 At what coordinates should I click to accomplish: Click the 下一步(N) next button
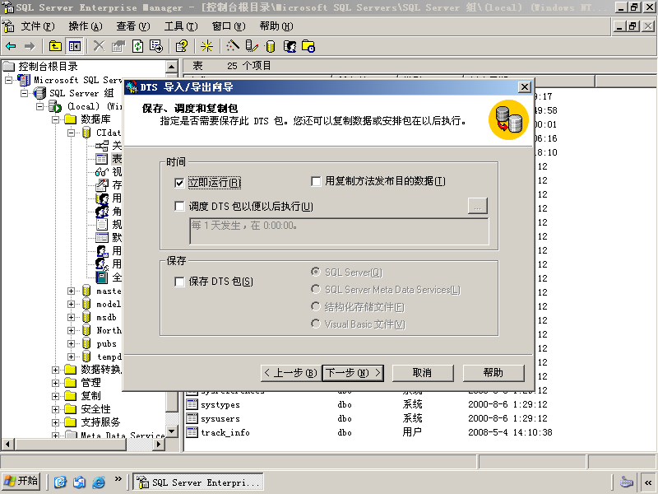(x=353, y=373)
